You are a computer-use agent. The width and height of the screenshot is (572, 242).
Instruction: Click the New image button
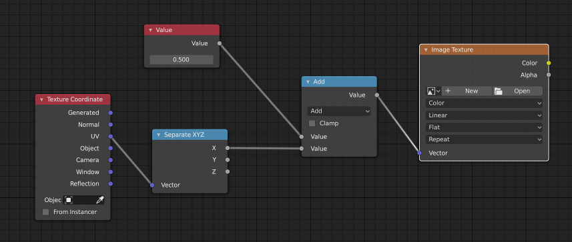pyautogui.click(x=467, y=91)
